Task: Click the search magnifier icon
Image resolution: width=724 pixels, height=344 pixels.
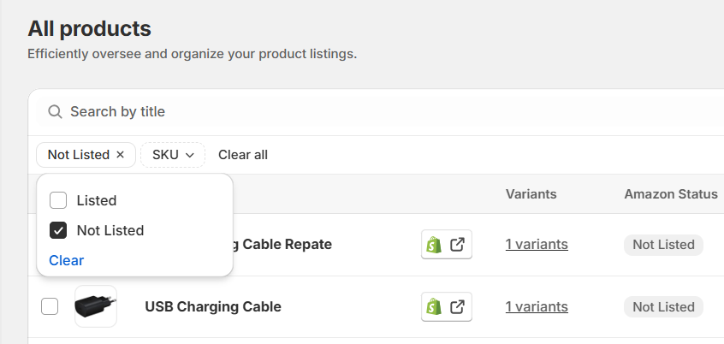Action: coord(55,112)
